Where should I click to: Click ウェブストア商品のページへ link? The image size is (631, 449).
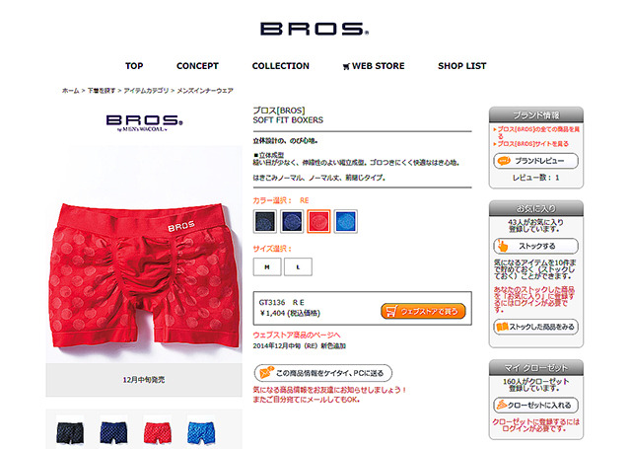[297, 335]
